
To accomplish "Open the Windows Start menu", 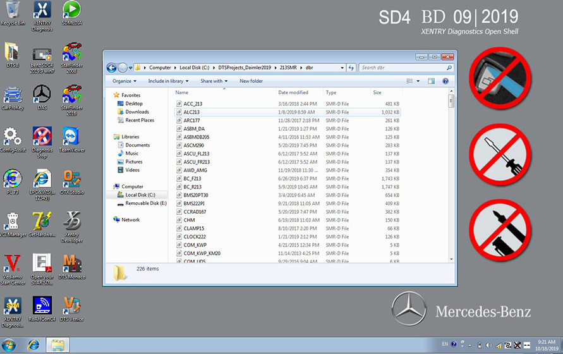I will [9, 345].
